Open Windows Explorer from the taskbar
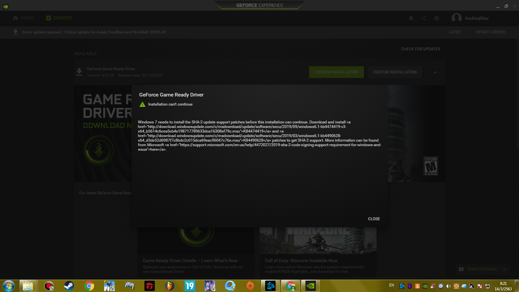The height and width of the screenshot is (292, 519). coord(28,286)
